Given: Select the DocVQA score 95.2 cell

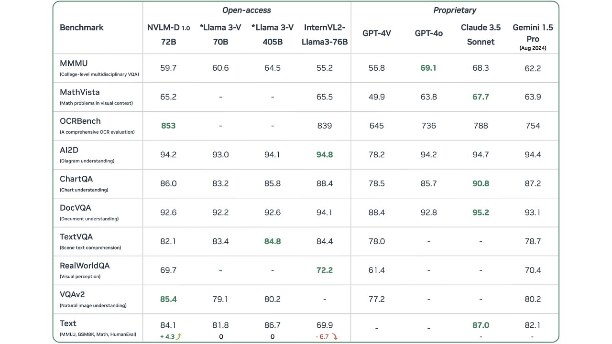Looking at the screenshot, I should click(x=481, y=213).
